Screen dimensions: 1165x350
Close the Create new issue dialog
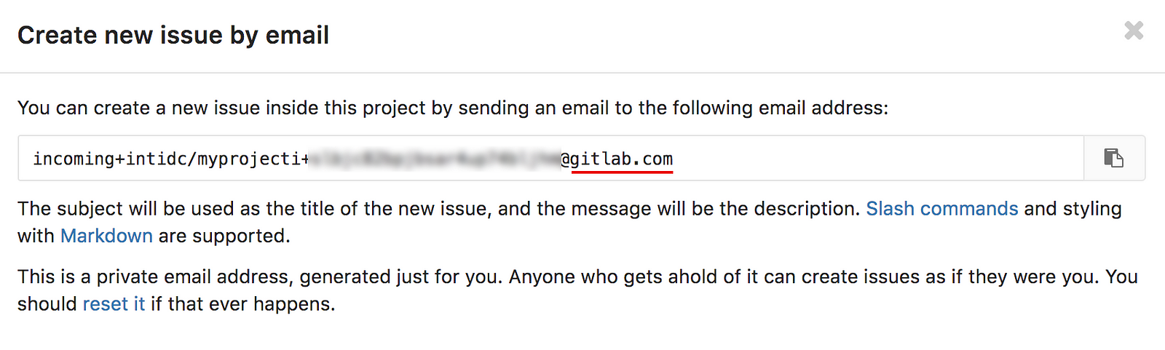pos(1134,31)
